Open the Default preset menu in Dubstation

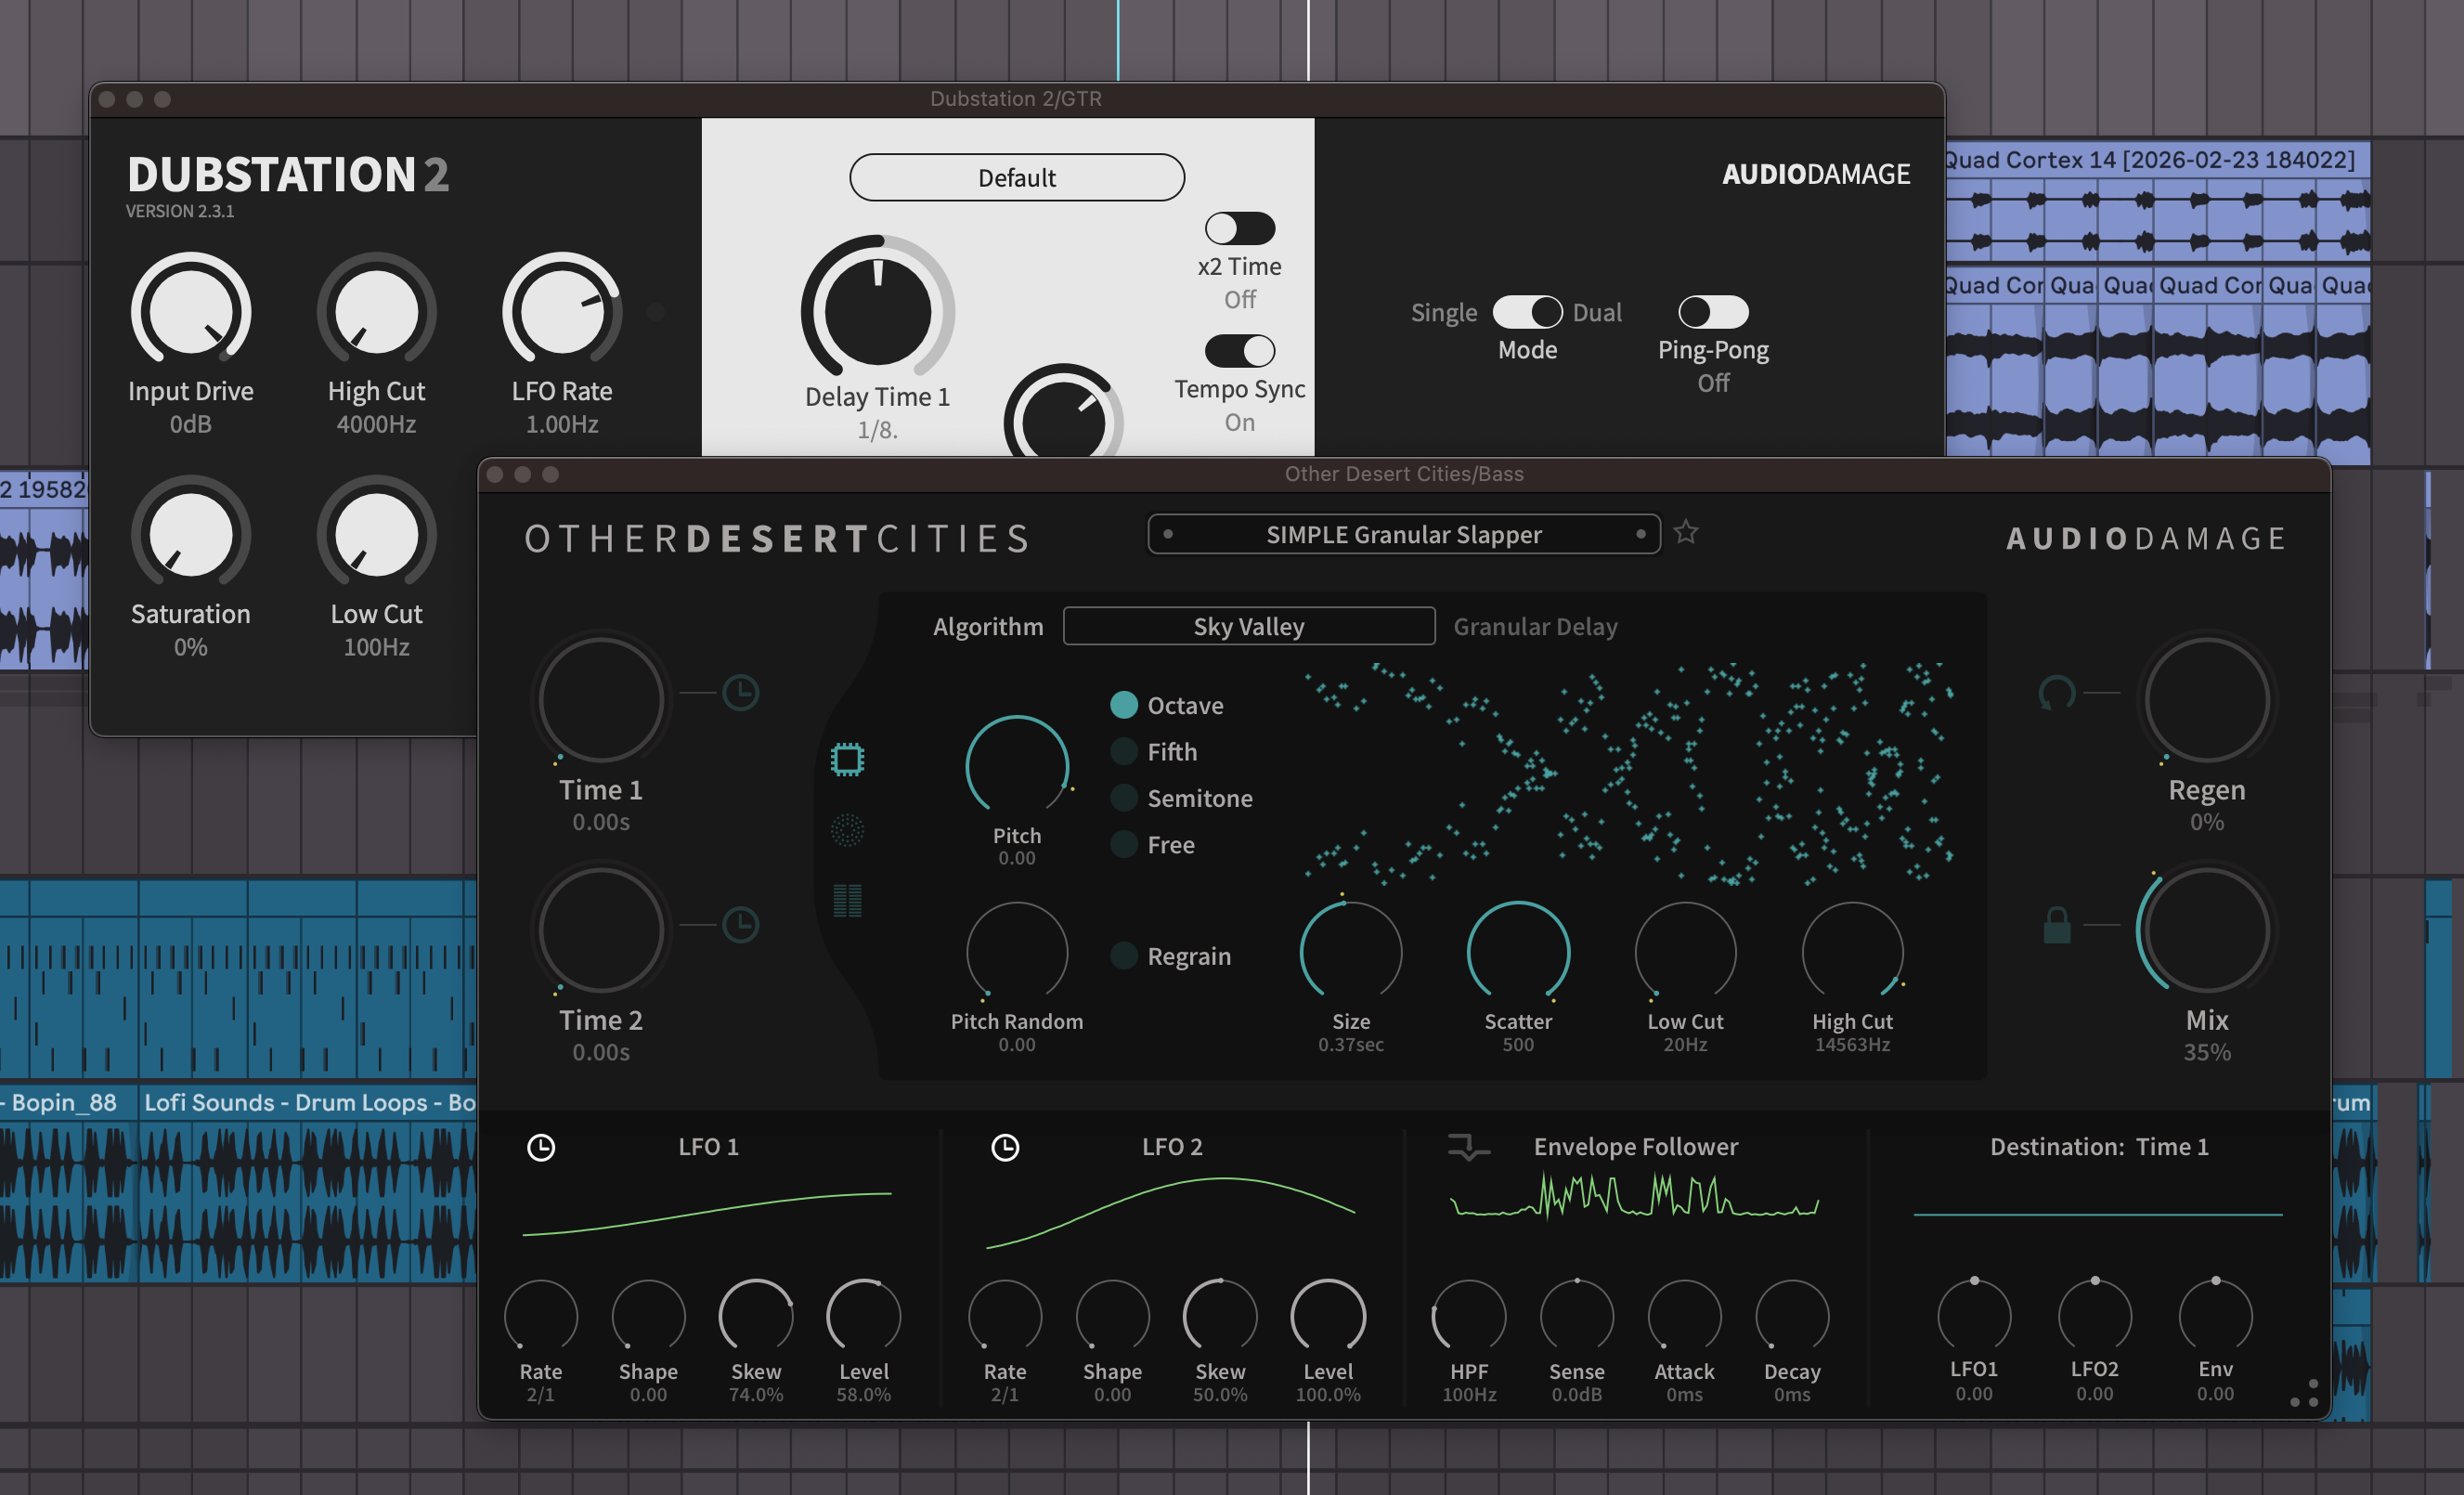click(x=1017, y=177)
